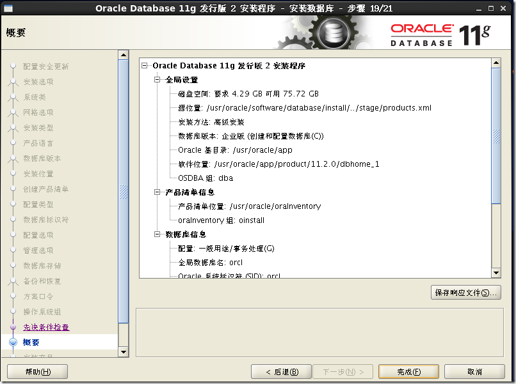516x384 pixels.
Task: Select the 配置选项 step
Action: pos(38,235)
